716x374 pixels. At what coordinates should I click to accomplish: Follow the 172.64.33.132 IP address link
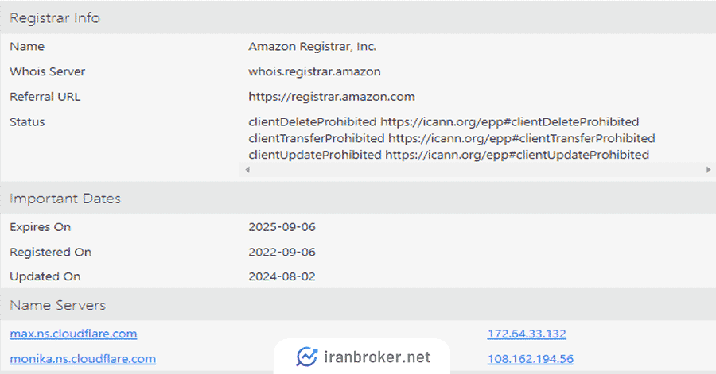pyautogui.click(x=527, y=334)
